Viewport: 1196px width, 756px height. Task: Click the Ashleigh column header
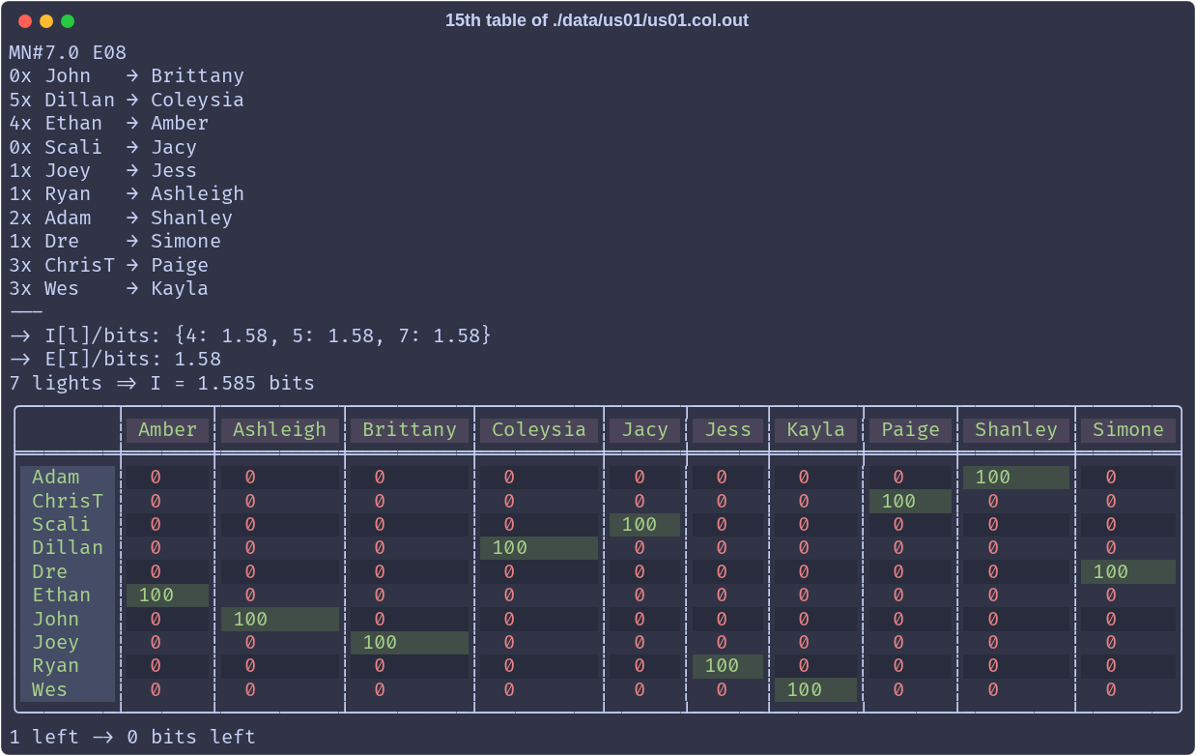(280, 430)
